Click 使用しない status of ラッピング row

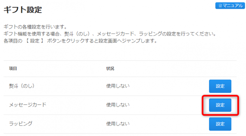tap(118, 124)
